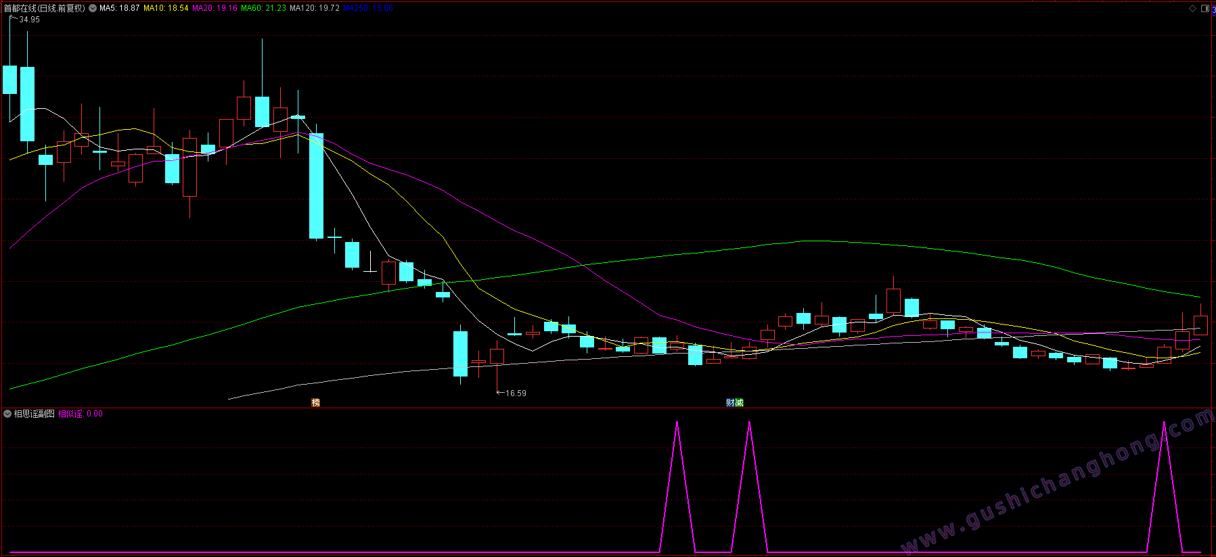Select the MA60: 21.23 label
The width and height of the screenshot is (1216, 557).
(x=263, y=8)
